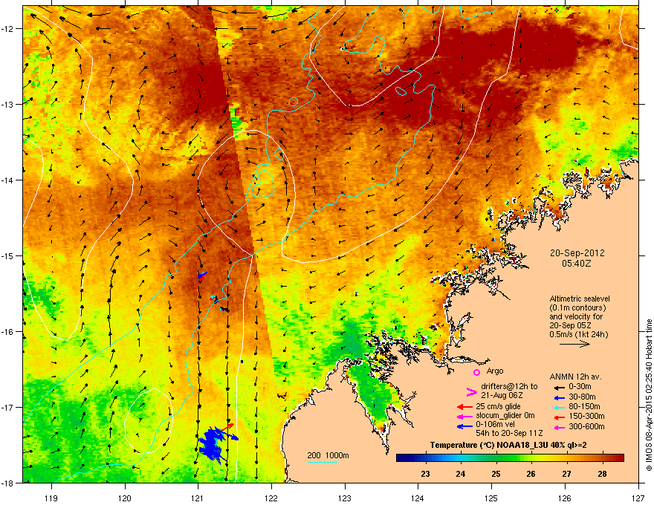The height and width of the screenshot is (505, 654).
Task: Click the '0.5m/s (1kt 24h)' scale label
Action: click(578, 334)
